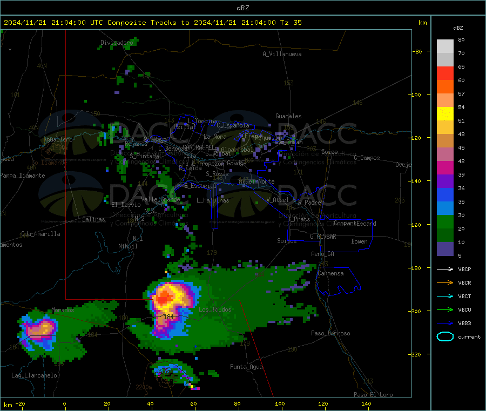Screen dimensions: 486x411
Task: Click the -180 tick on the right axis
Action: click(x=416, y=268)
